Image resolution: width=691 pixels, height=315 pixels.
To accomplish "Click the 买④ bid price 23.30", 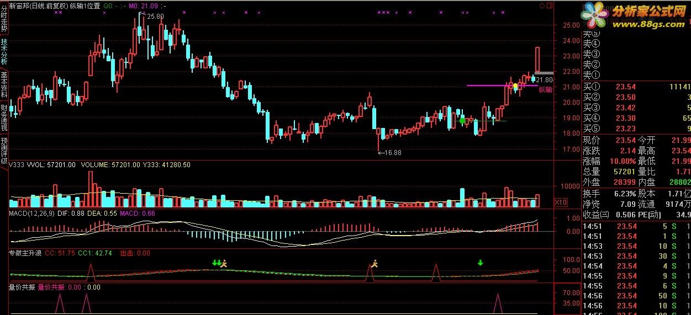I will [626, 118].
